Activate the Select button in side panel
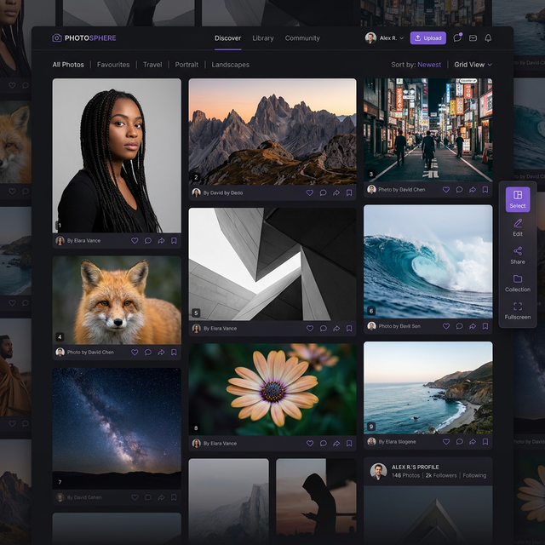This screenshot has width=545, height=545. [518, 199]
